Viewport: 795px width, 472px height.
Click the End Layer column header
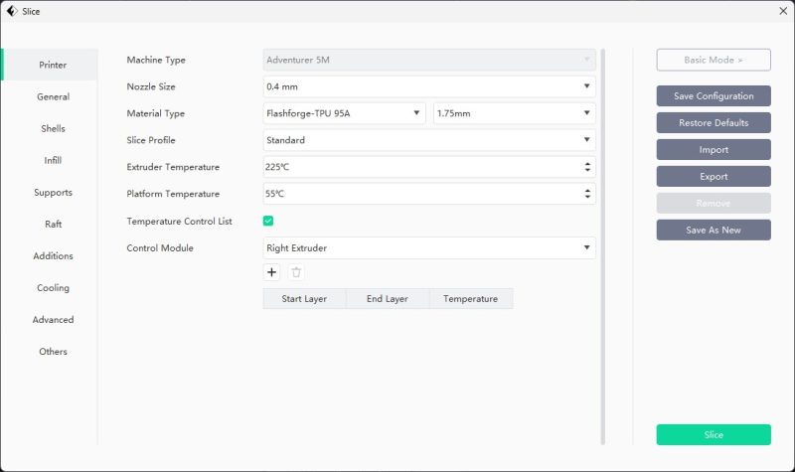(388, 299)
